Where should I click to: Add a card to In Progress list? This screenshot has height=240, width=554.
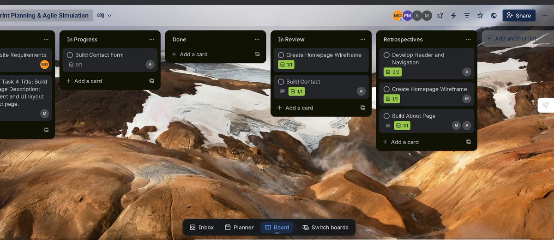84,81
